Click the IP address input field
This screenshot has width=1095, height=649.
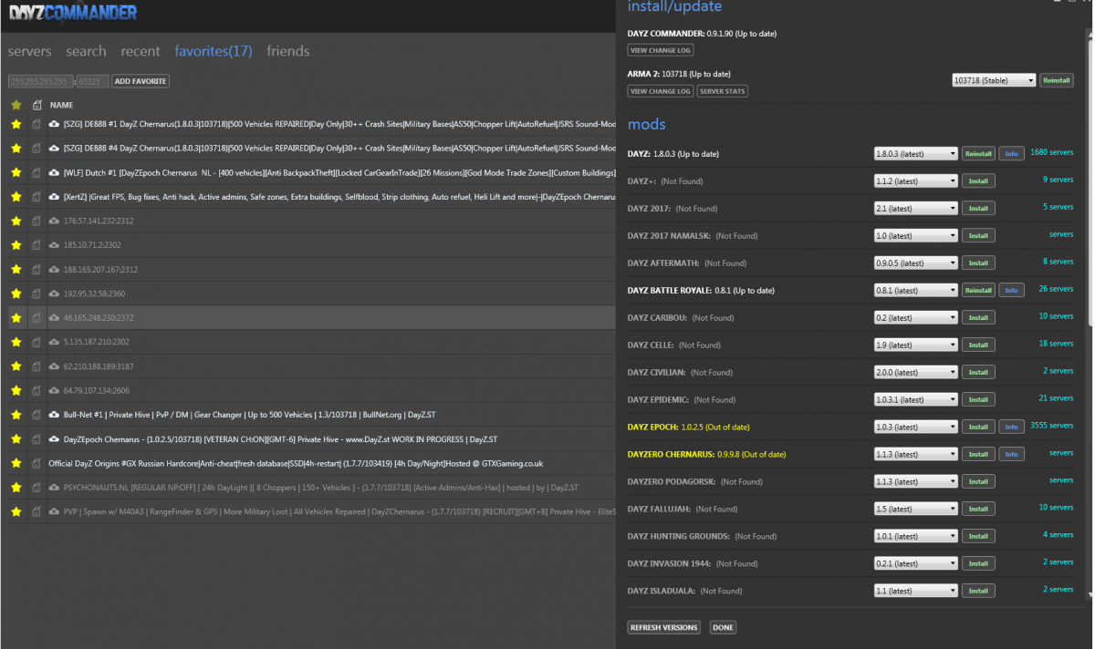tap(40, 81)
